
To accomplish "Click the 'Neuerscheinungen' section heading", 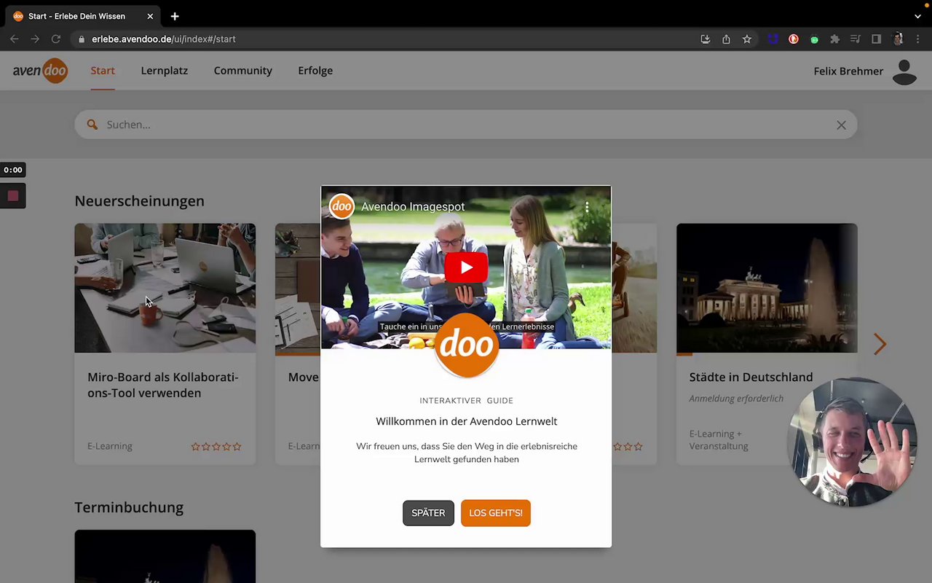I will tap(140, 201).
